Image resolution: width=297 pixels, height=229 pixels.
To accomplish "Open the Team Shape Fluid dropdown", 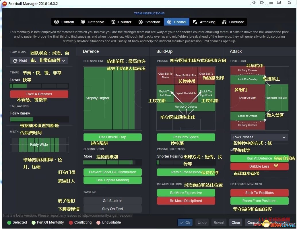I will click(x=39, y=61).
